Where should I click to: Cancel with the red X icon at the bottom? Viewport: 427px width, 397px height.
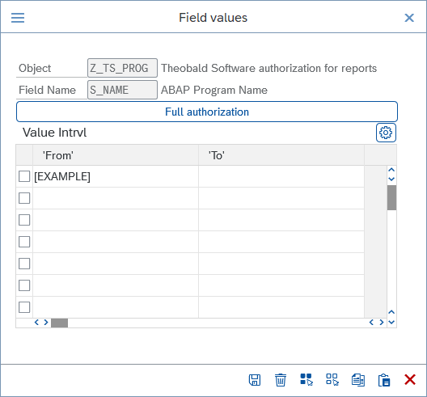pos(410,379)
